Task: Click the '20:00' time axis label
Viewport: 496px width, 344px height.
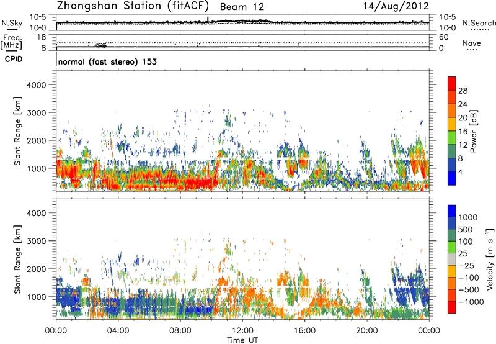Action: pyautogui.click(x=366, y=331)
